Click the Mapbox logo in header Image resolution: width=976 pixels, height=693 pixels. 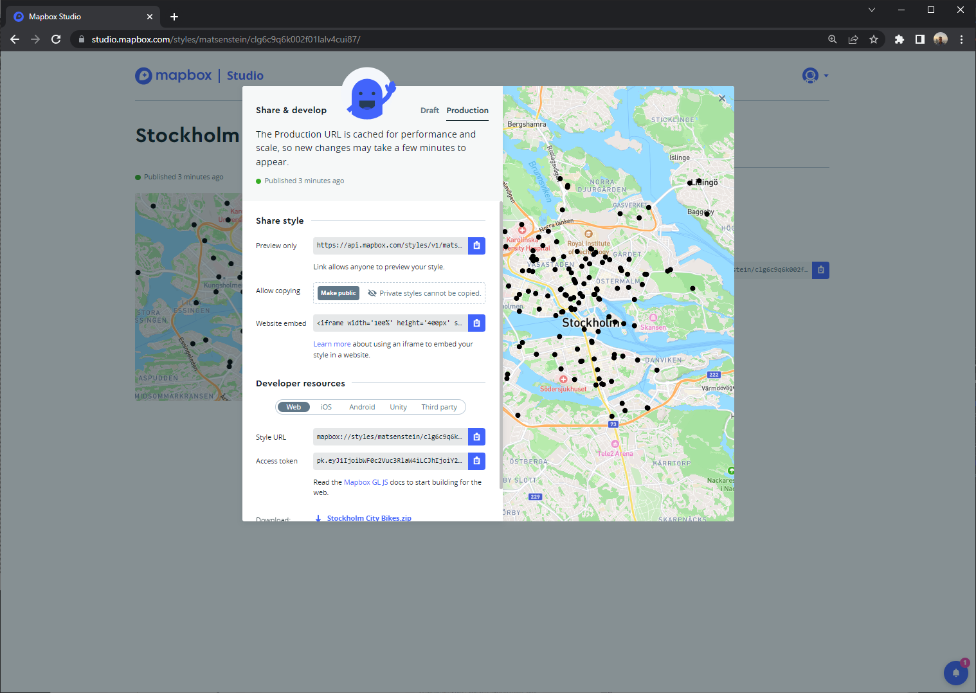[x=174, y=75]
